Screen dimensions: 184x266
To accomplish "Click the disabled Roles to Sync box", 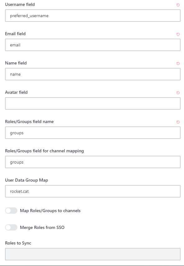I will (93, 254).
